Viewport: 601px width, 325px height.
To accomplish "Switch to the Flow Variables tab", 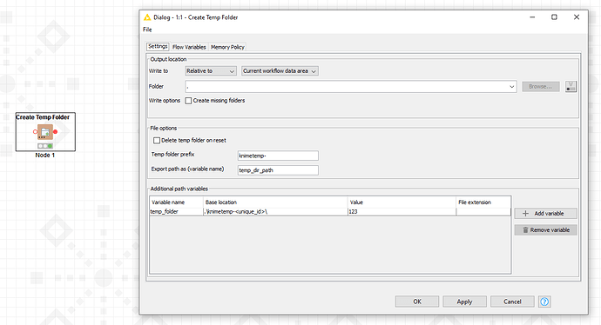I will [x=189, y=47].
